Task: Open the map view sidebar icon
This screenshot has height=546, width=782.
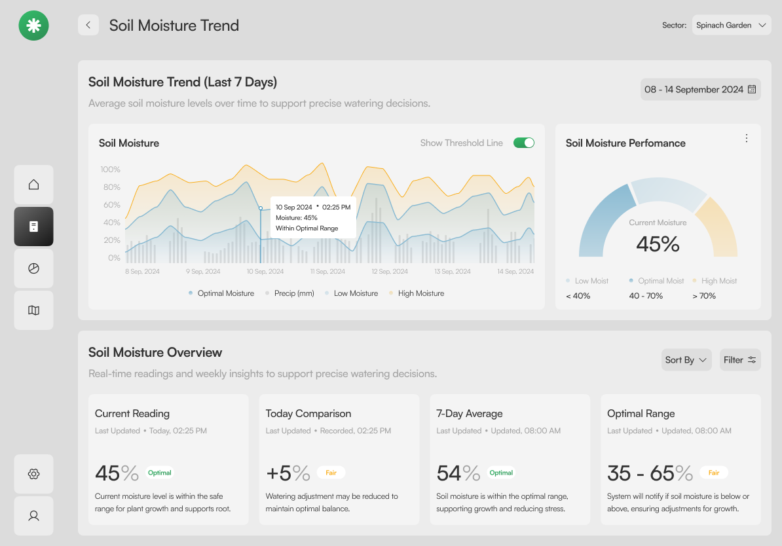Action: point(33,310)
